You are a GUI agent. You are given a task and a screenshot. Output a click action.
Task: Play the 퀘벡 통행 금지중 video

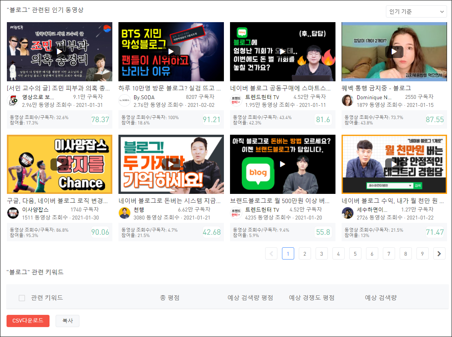pyautogui.click(x=394, y=52)
